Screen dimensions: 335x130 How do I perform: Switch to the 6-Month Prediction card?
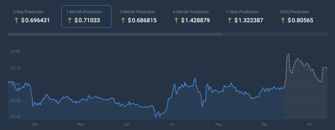[x=193, y=16]
